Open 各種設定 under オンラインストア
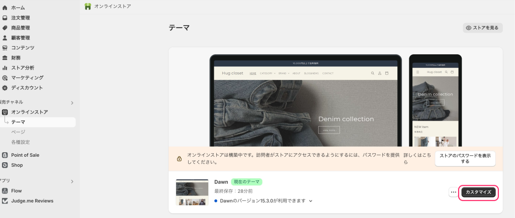 [x=21, y=142]
